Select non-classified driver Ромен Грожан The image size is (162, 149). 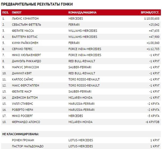tap(23, 140)
